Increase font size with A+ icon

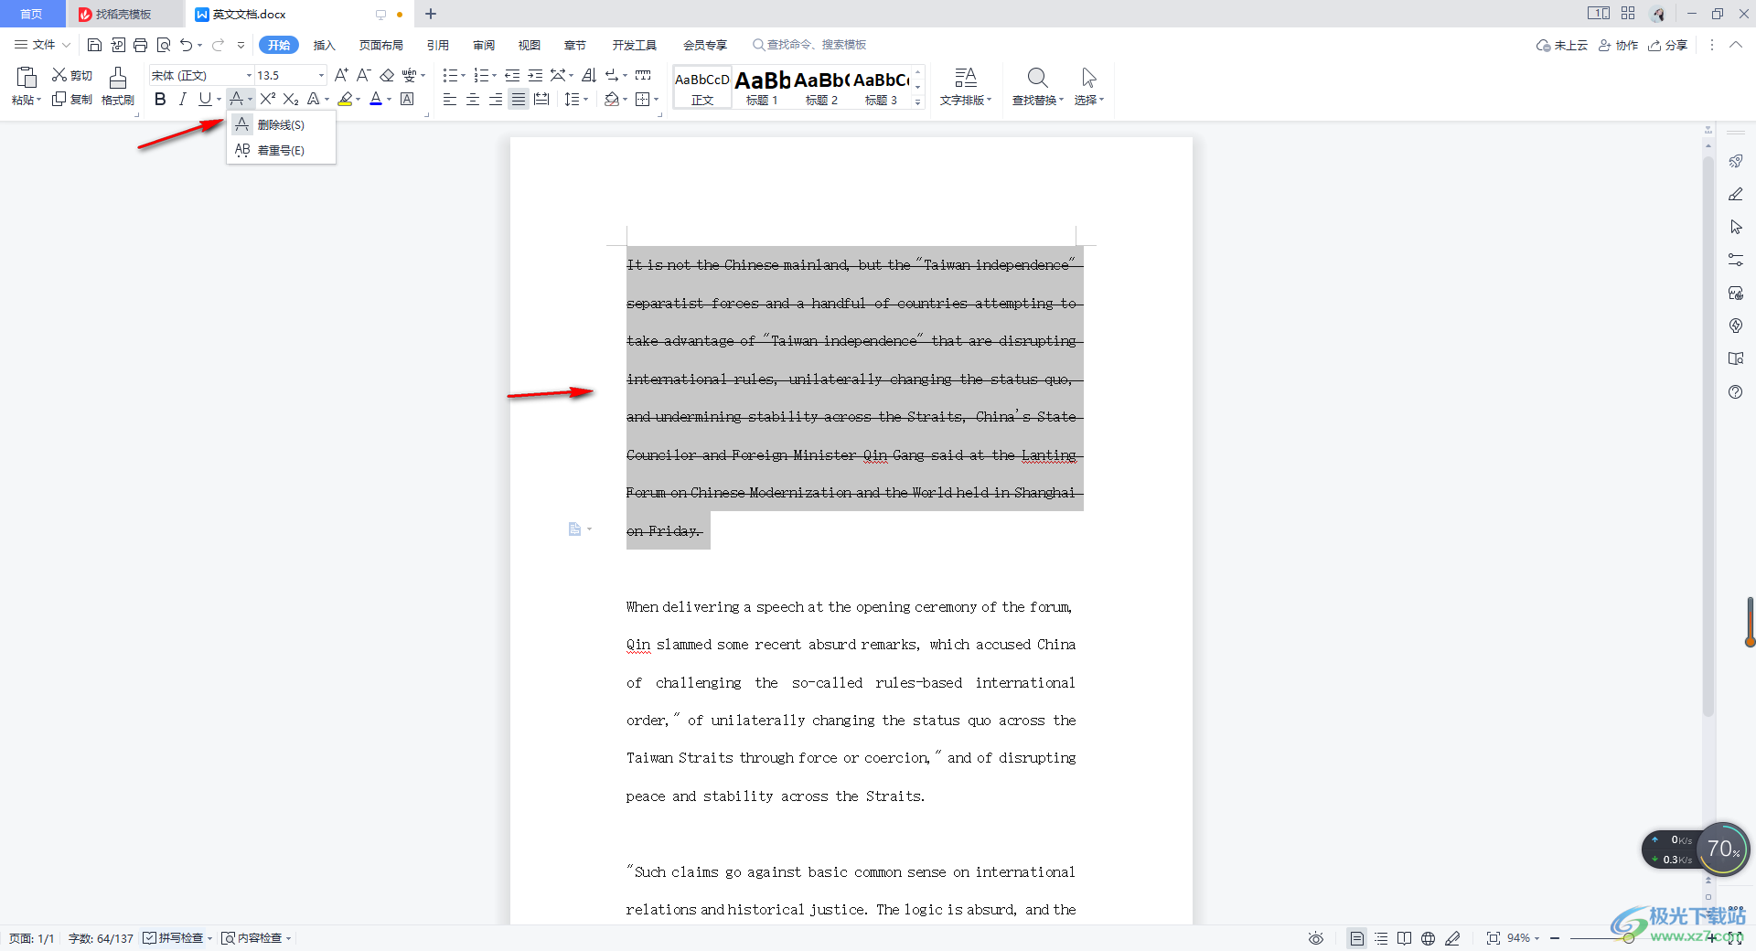coord(341,75)
